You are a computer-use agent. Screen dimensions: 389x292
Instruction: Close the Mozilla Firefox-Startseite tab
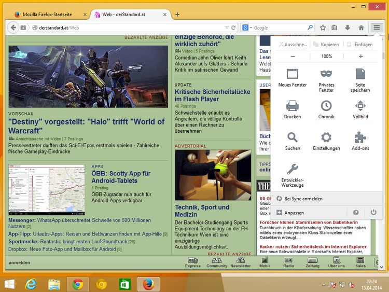point(85,15)
